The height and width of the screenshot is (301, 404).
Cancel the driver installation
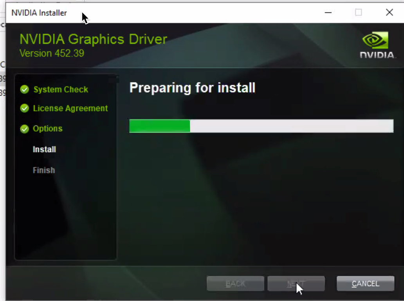point(365,283)
